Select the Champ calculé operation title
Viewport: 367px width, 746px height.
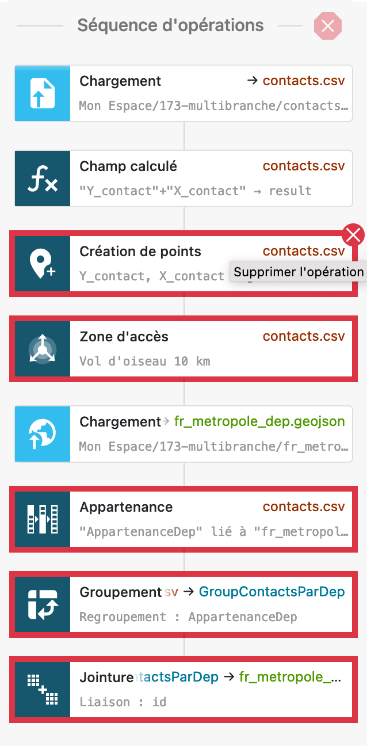128,166
